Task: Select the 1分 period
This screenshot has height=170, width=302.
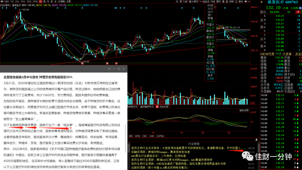Action: pos(12,1)
